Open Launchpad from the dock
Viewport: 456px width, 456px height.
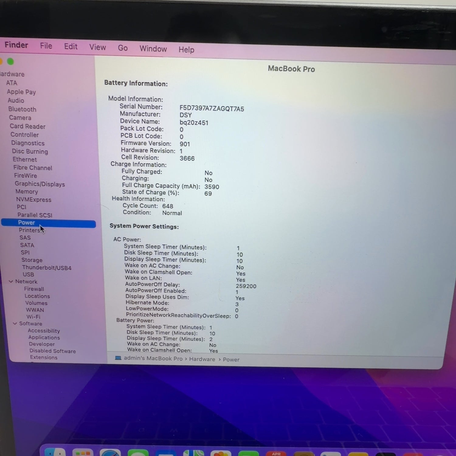(83, 452)
